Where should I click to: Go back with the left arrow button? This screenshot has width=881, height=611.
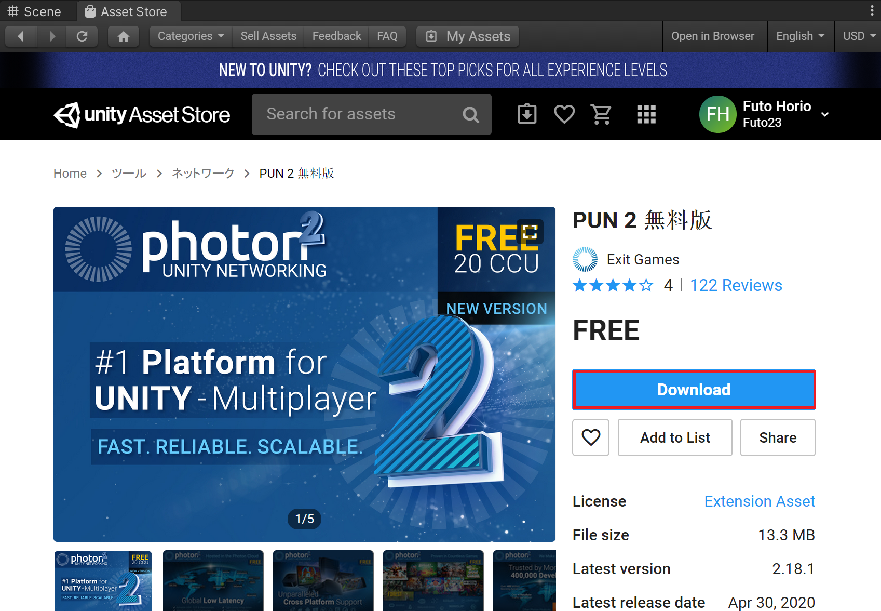click(21, 36)
